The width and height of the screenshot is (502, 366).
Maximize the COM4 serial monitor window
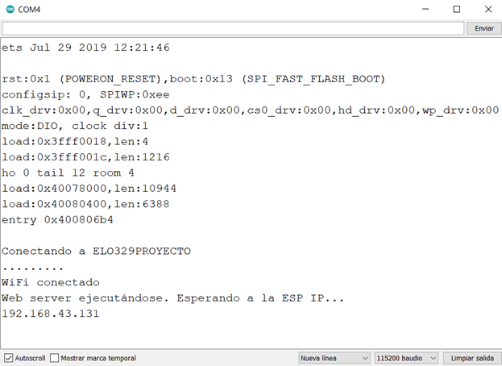coord(456,10)
